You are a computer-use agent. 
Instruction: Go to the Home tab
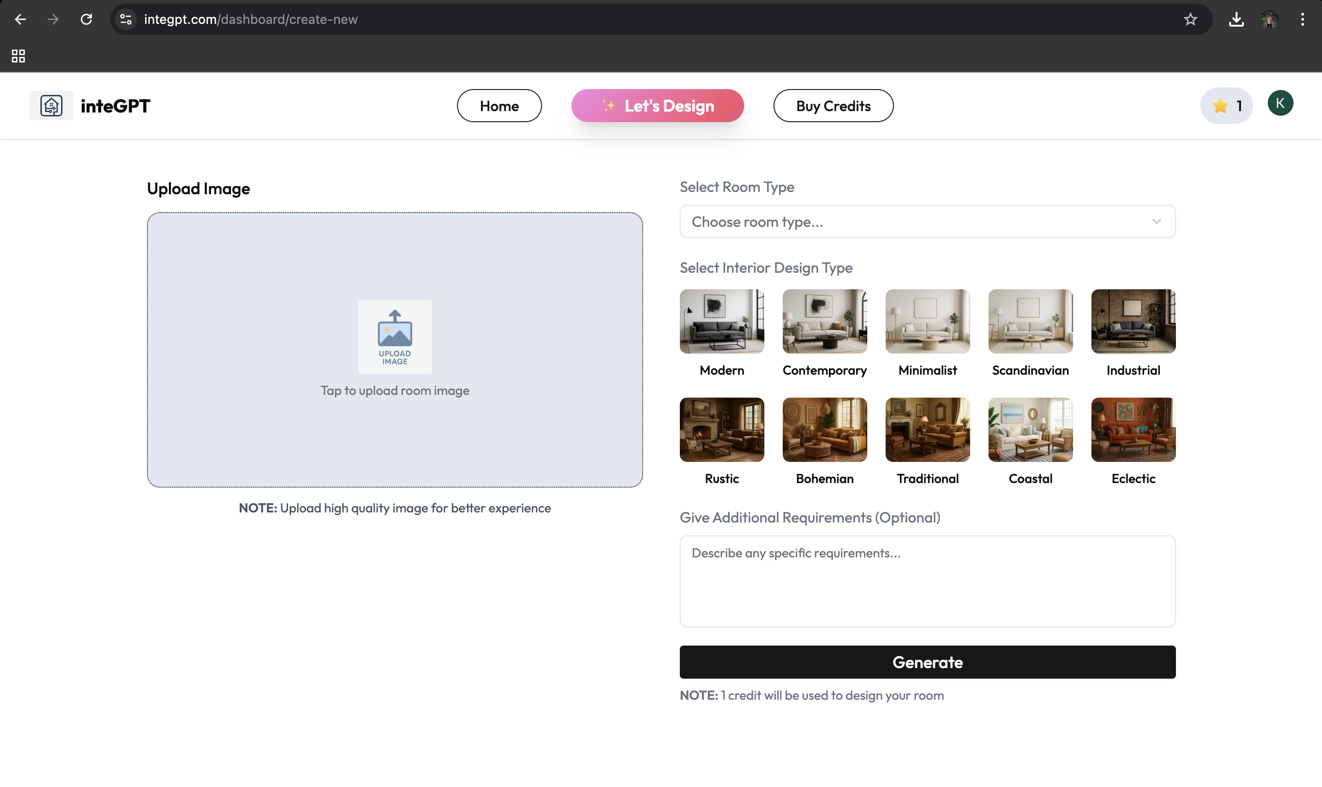click(499, 106)
